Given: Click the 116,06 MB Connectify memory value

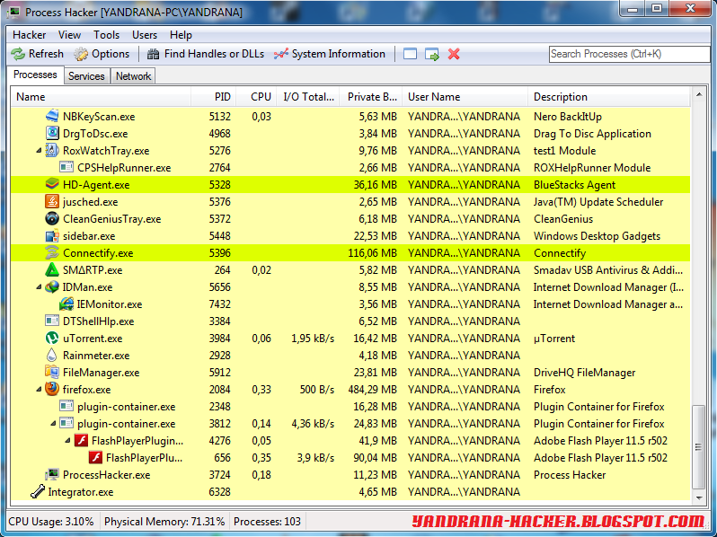Looking at the screenshot, I should (372, 252).
